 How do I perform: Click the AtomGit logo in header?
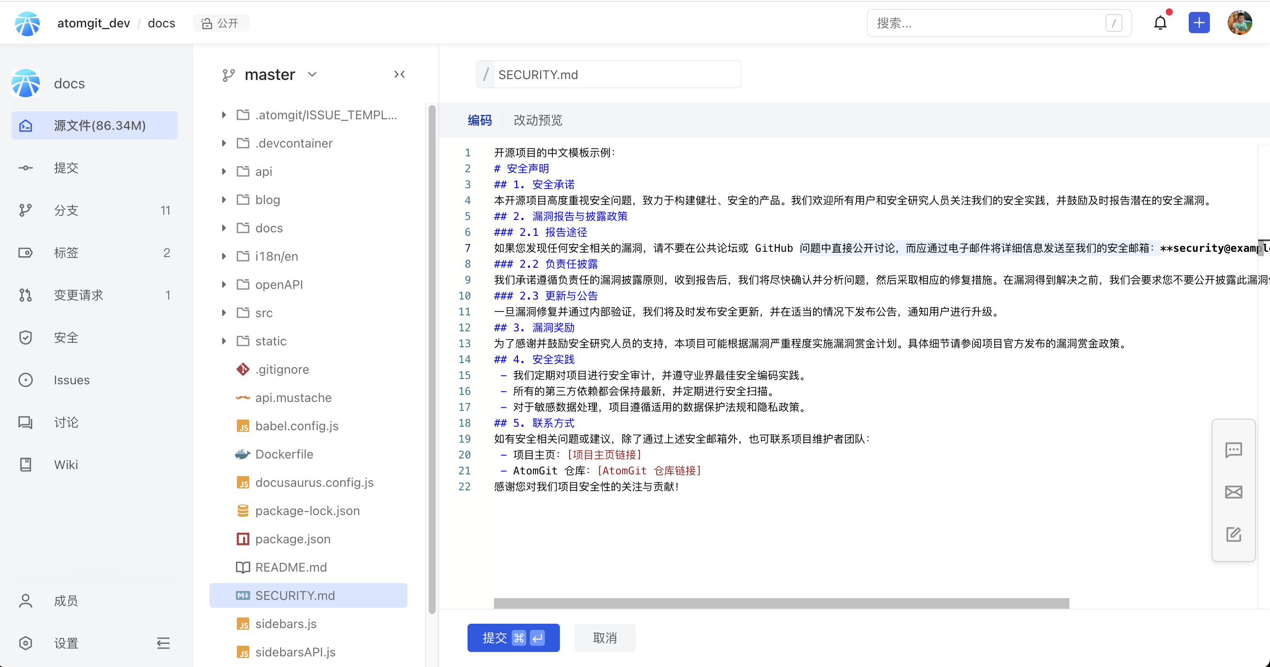tap(27, 23)
